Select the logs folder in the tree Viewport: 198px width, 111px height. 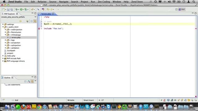(x=13, y=40)
